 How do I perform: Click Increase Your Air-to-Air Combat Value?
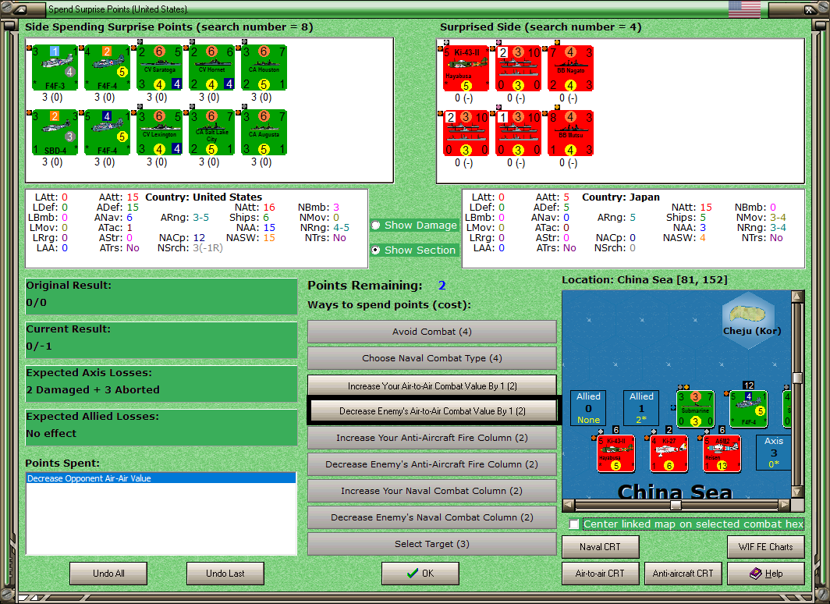(x=431, y=386)
